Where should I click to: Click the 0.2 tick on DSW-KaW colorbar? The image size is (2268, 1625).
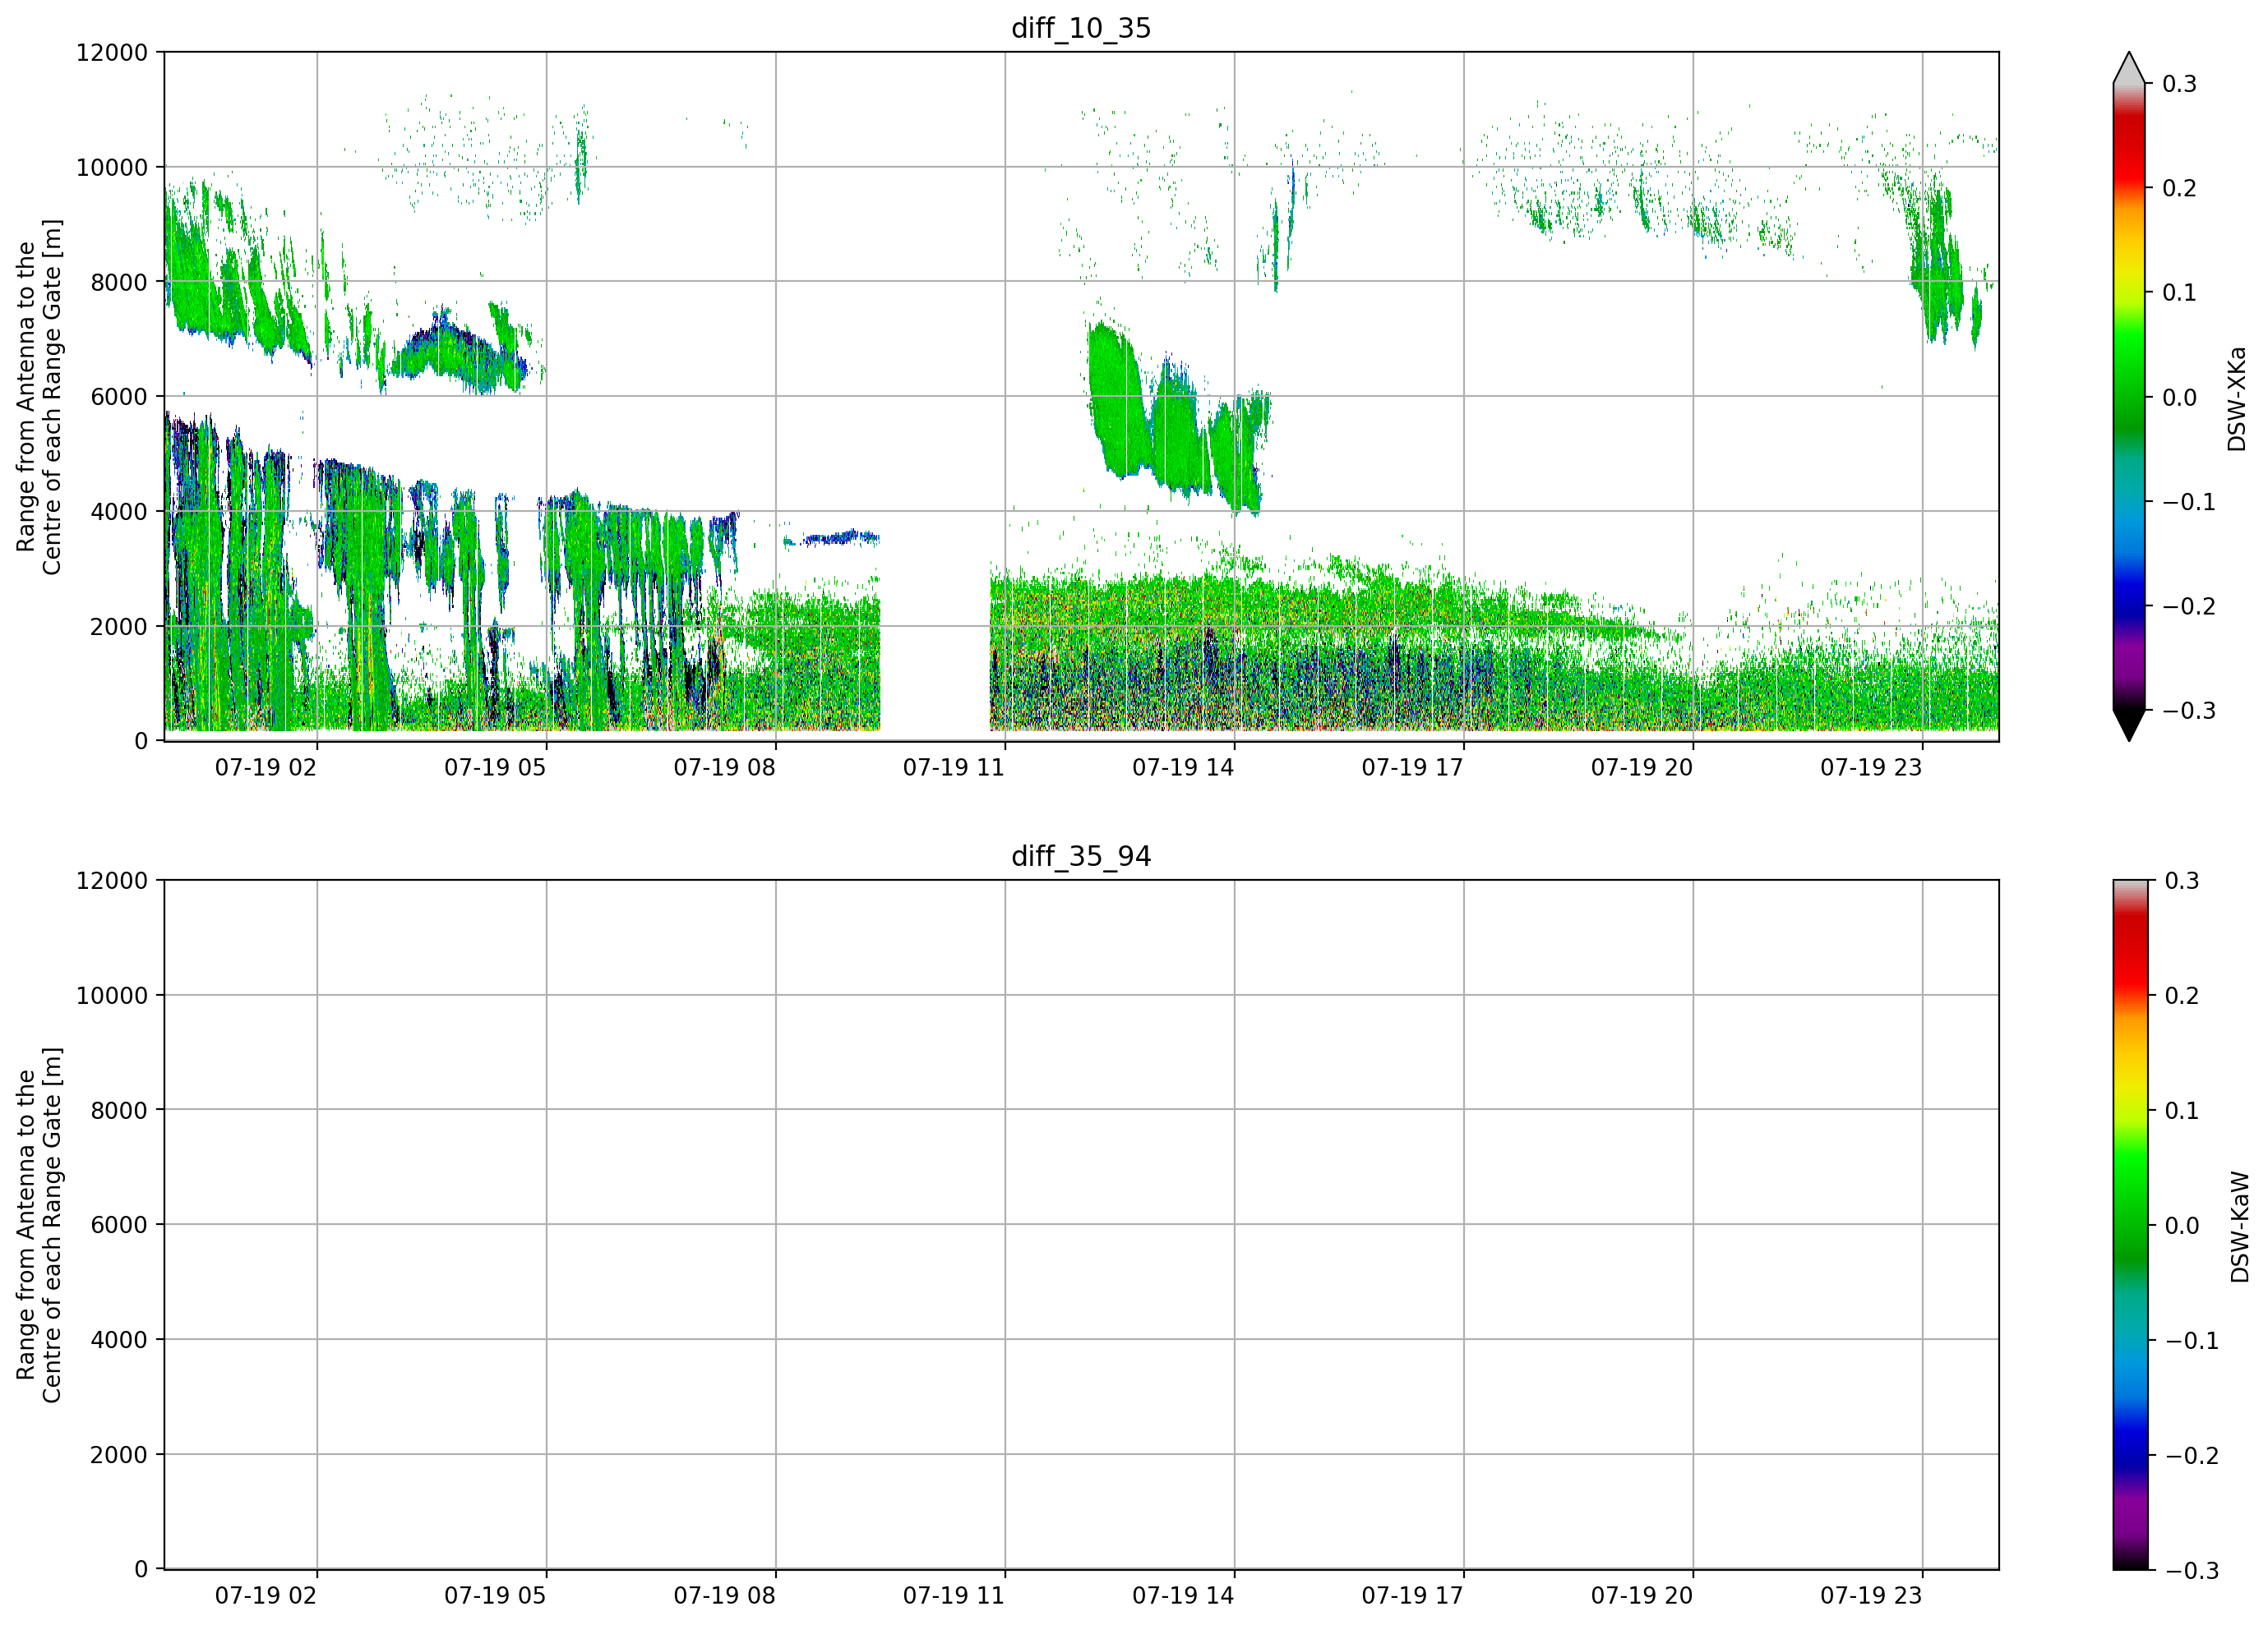2182,996
